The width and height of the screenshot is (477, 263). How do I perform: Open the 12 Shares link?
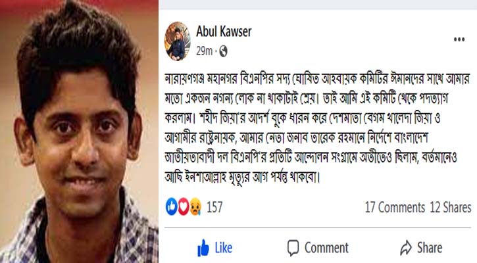pos(451,208)
